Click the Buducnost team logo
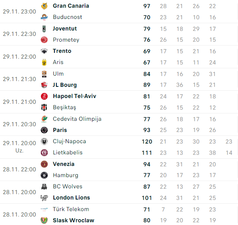The width and height of the screenshot is (238, 225). coord(44,17)
